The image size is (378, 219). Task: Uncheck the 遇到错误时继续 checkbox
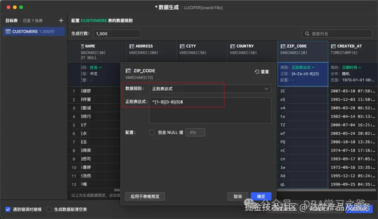pos(8,210)
